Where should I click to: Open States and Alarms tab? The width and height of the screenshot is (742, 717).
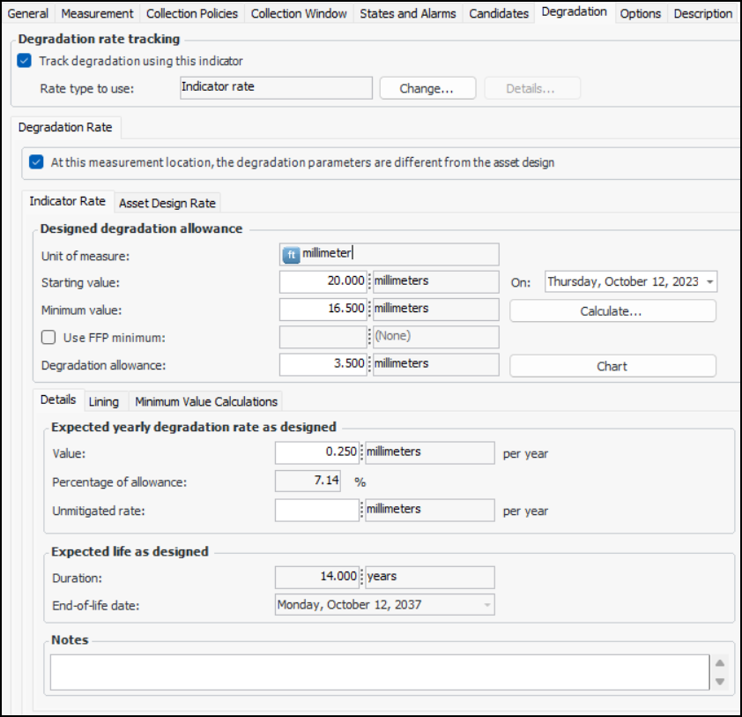pyautogui.click(x=407, y=13)
